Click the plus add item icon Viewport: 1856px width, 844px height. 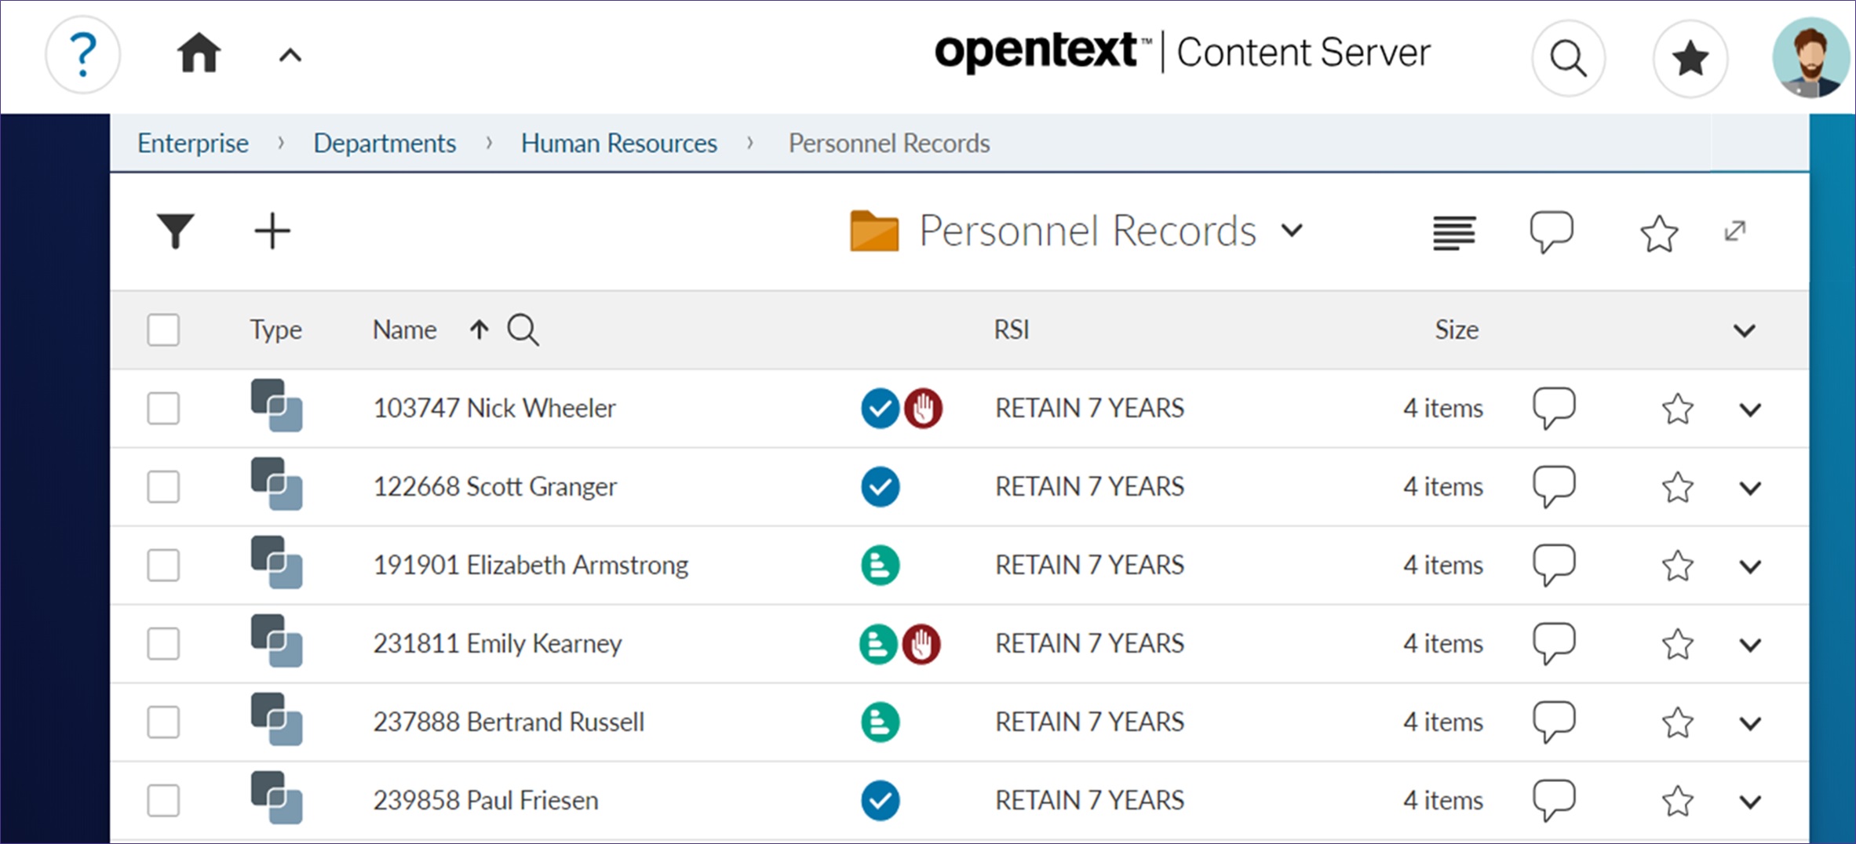coord(272,231)
